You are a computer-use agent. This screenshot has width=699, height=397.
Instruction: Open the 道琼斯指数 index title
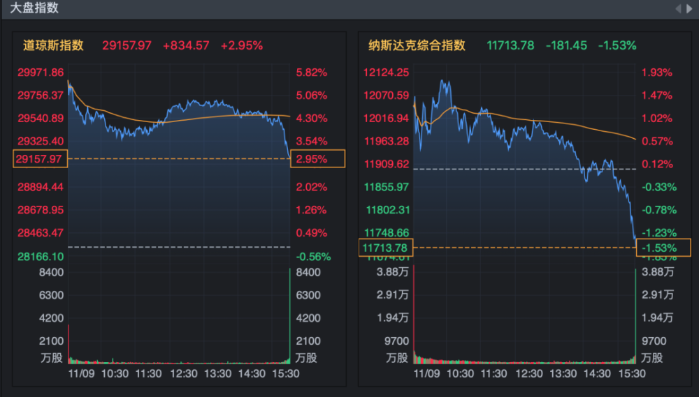(53, 45)
